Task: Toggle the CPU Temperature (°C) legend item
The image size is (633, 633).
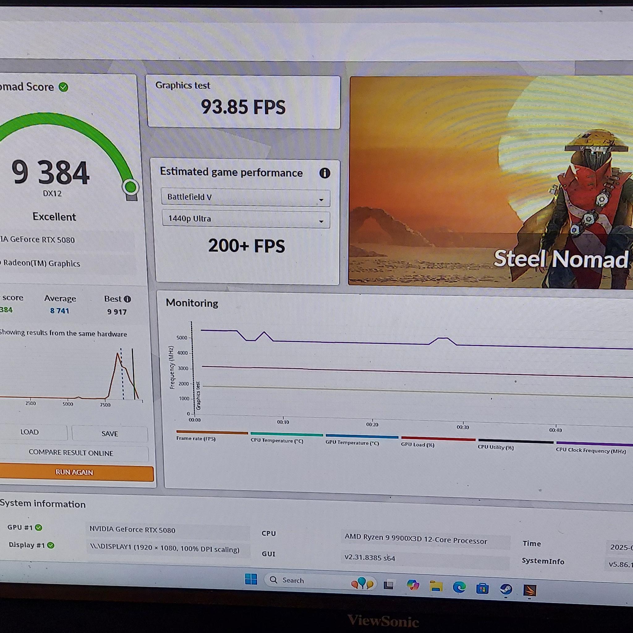Action: coord(286,438)
